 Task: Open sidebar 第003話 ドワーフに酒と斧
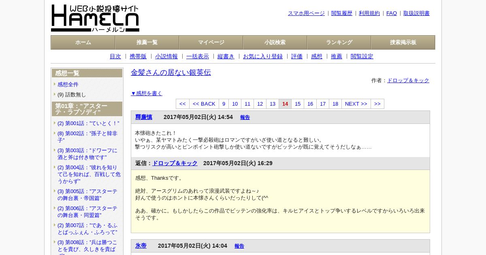pyautogui.click(x=87, y=154)
